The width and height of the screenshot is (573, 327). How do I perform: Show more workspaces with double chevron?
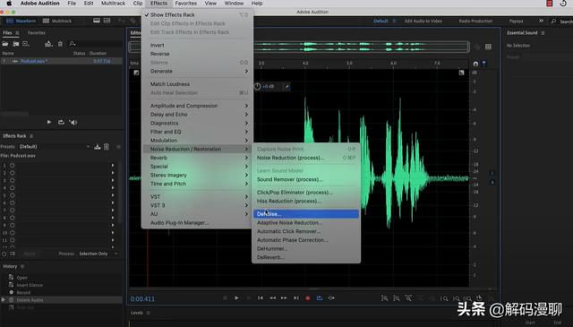[x=541, y=21]
